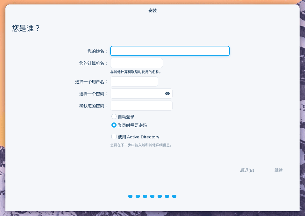Click the 您的计算机名 computer name field
The height and width of the screenshot is (216, 305).
pos(136,63)
